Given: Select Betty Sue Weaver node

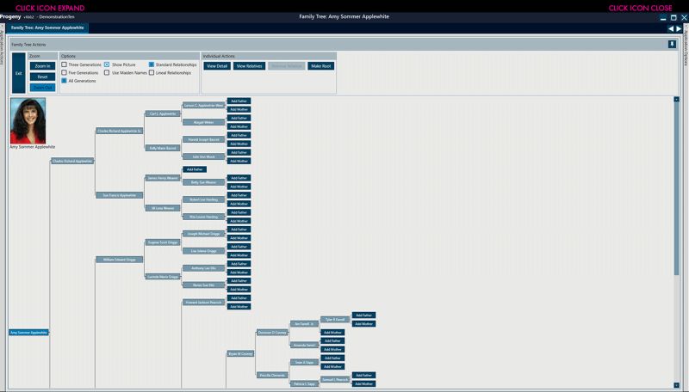Looking at the screenshot, I should (203, 182).
